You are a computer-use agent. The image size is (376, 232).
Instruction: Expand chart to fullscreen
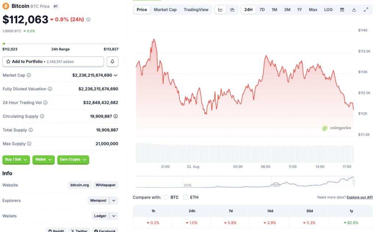[x=366, y=10]
